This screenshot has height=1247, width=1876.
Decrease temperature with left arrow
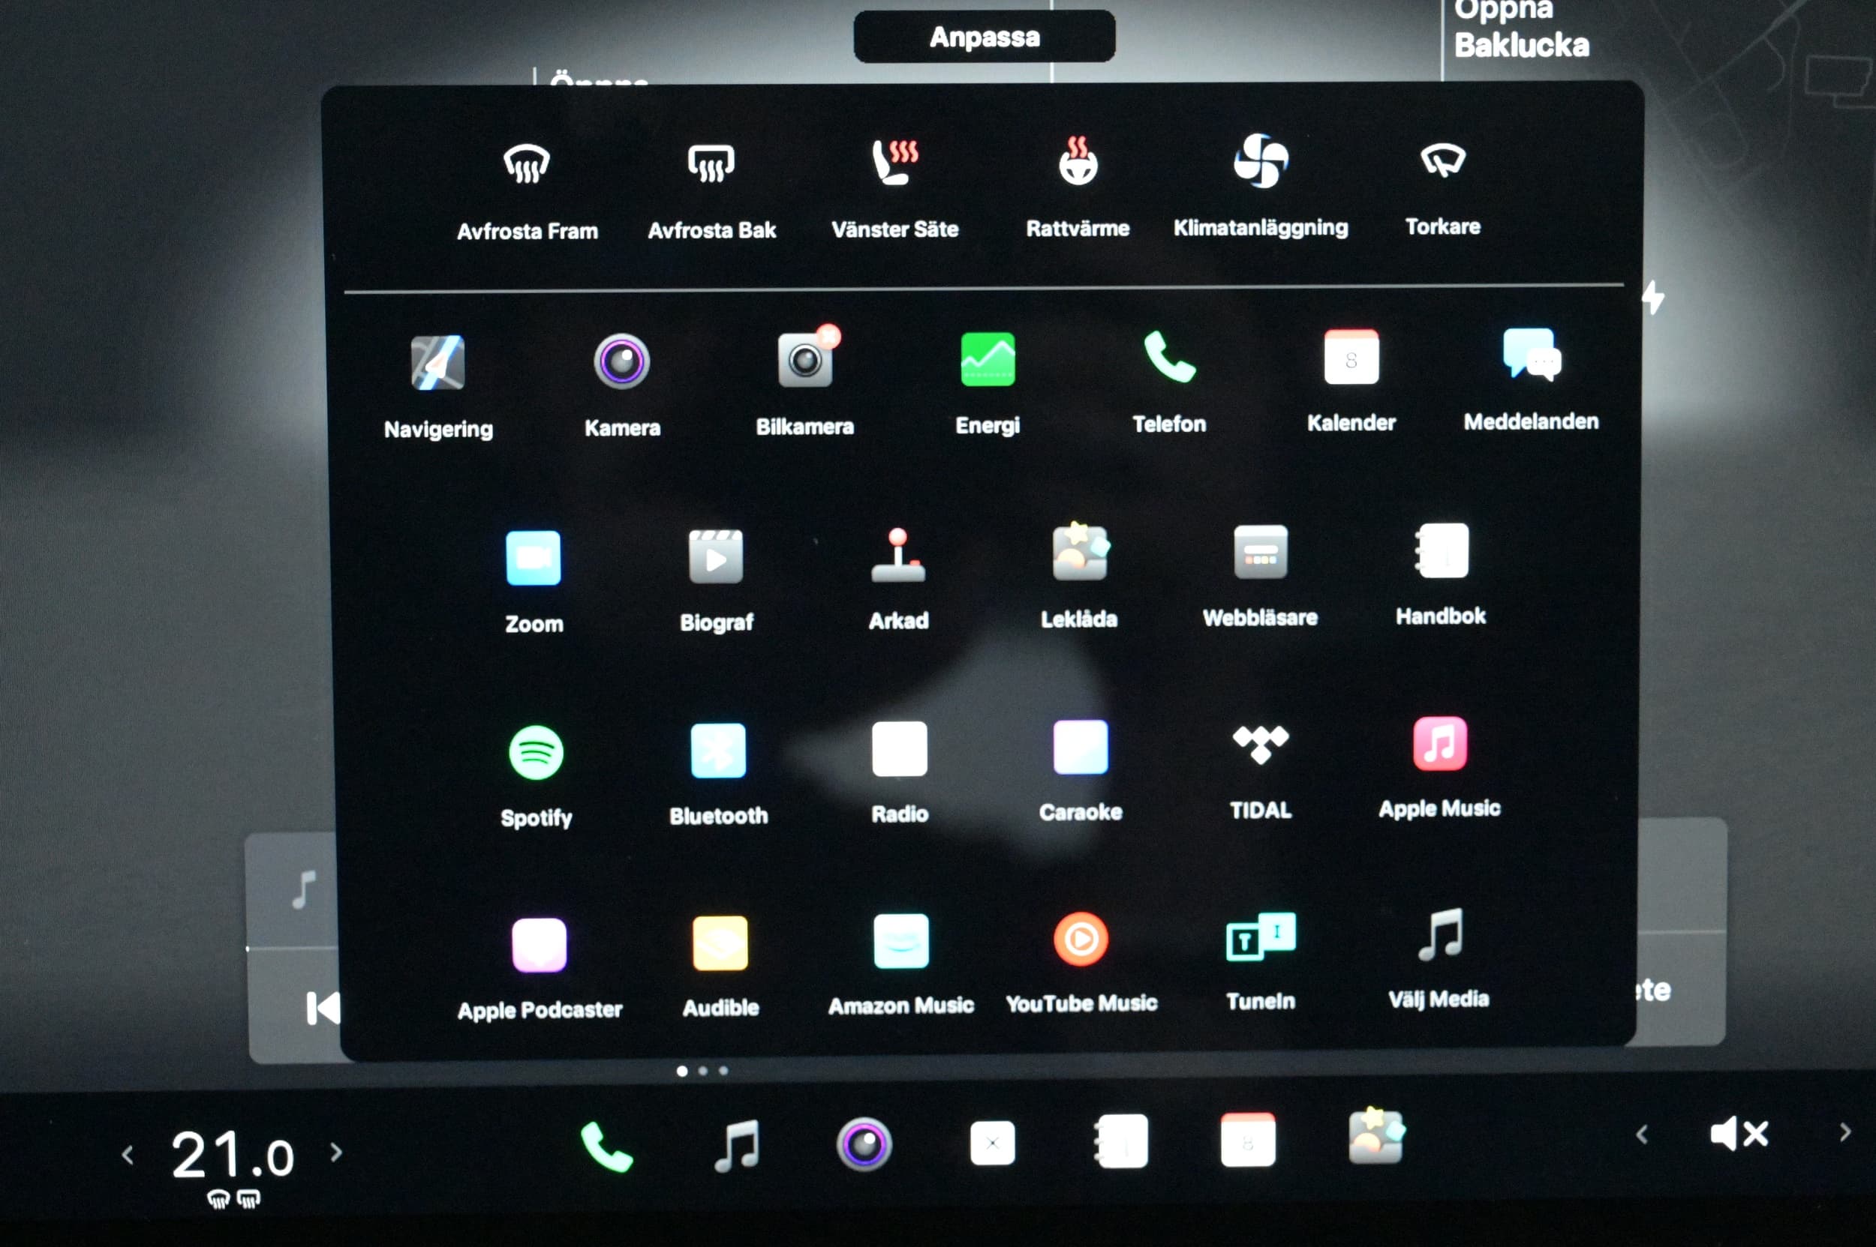pyautogui.click(x=128, y=1155)
